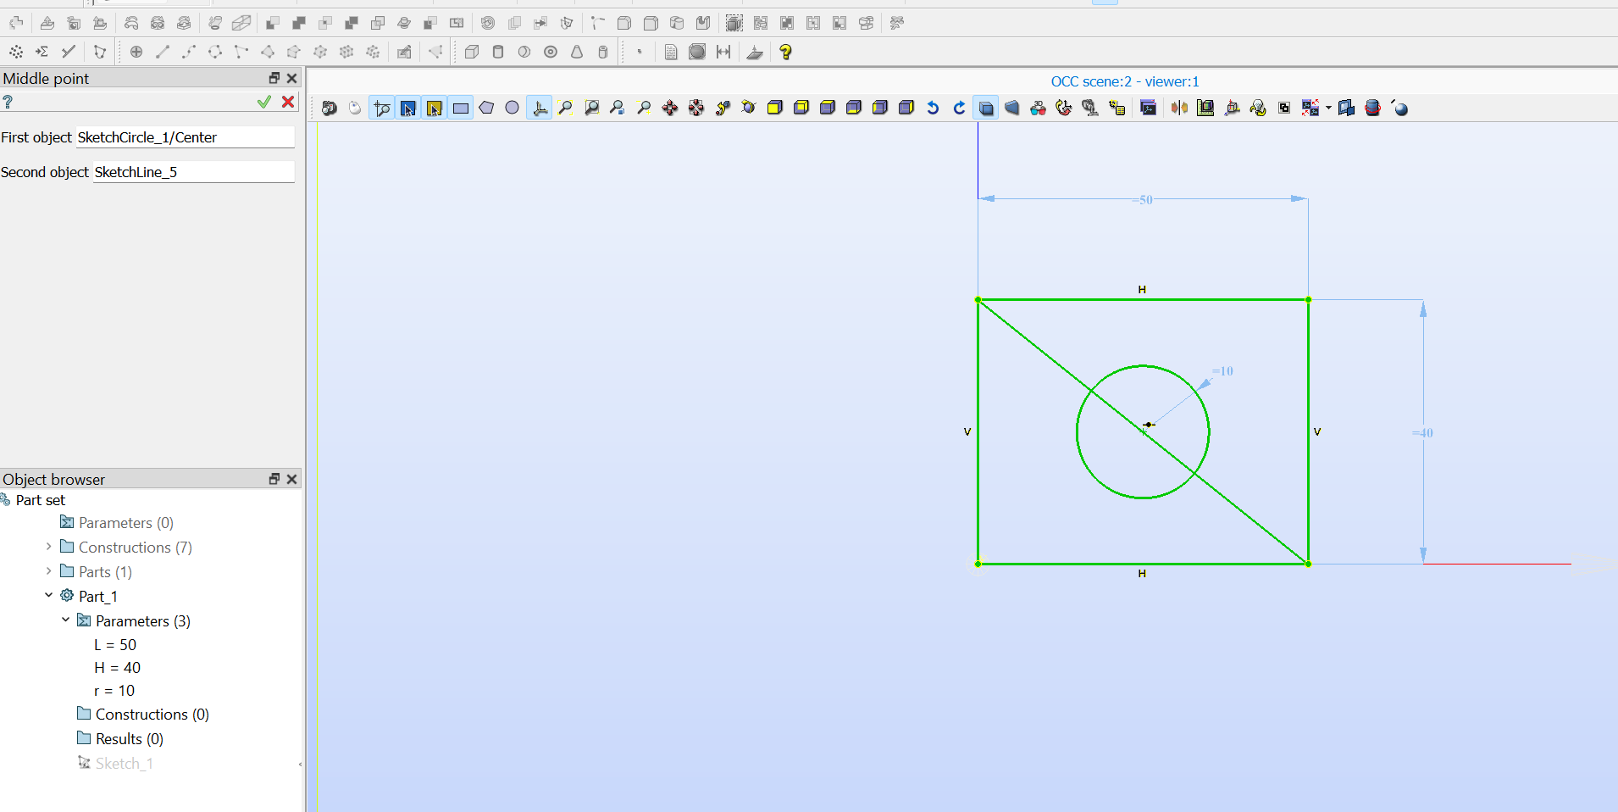Rotate view clockwise
The width and height of the screenshot is (1618, 812).
click(x=959, y=108)
